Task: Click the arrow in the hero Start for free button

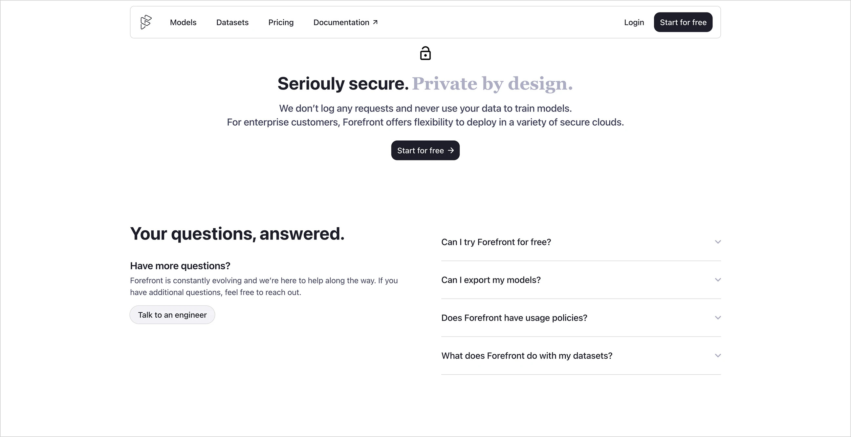Action: (x=450, y=151)
